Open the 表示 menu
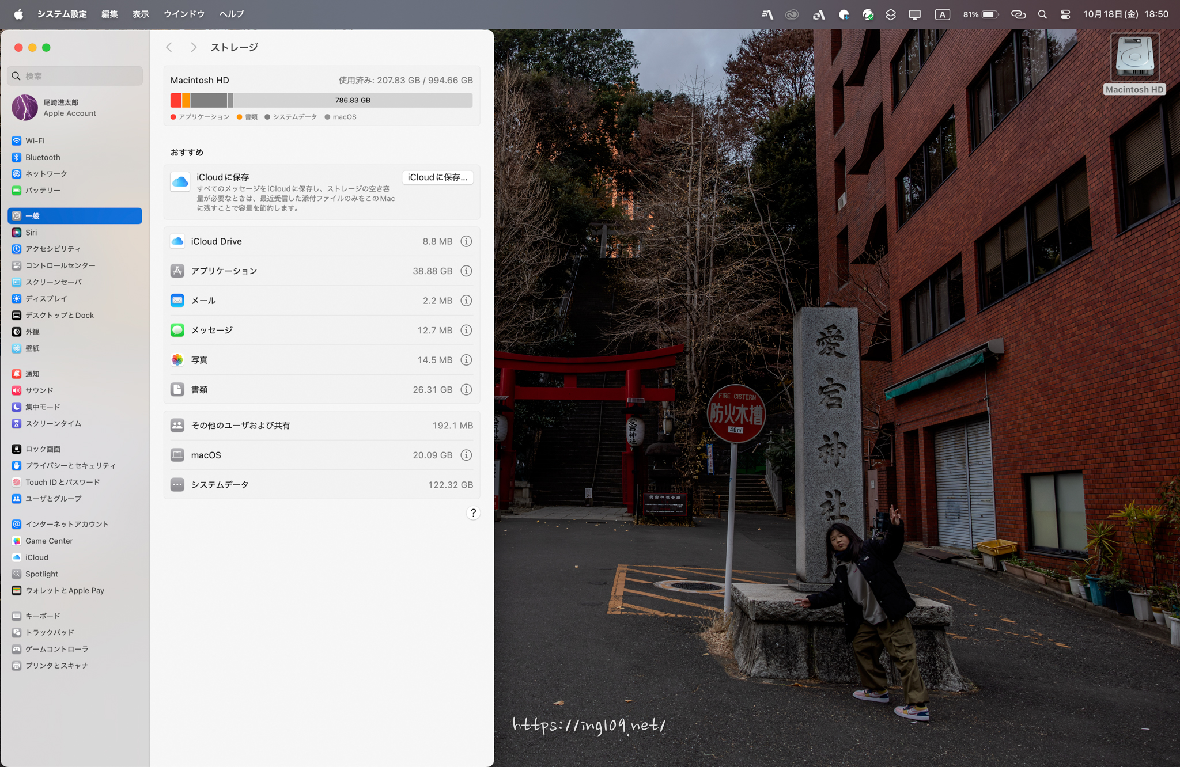The width and height of the screenshot is (1180, 767). (141, 14)
